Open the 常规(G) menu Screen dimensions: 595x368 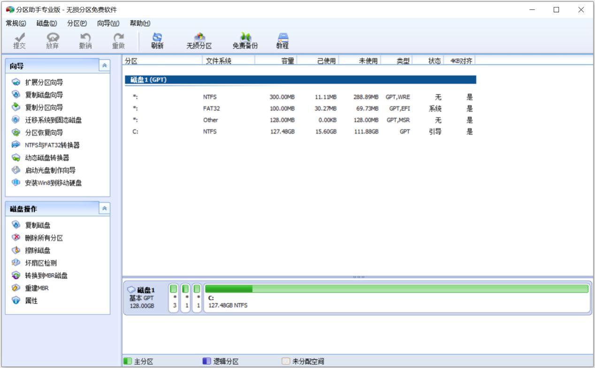[x=16, y=23]
